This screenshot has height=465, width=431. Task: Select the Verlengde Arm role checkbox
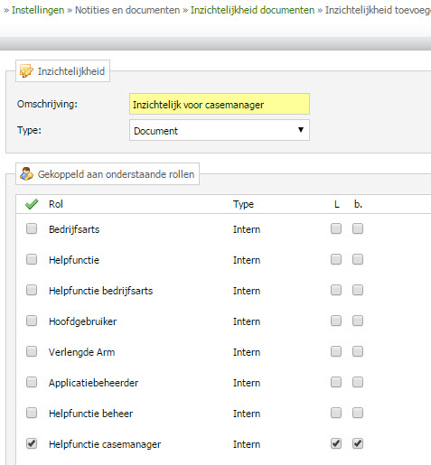click(x=32, y=351)
